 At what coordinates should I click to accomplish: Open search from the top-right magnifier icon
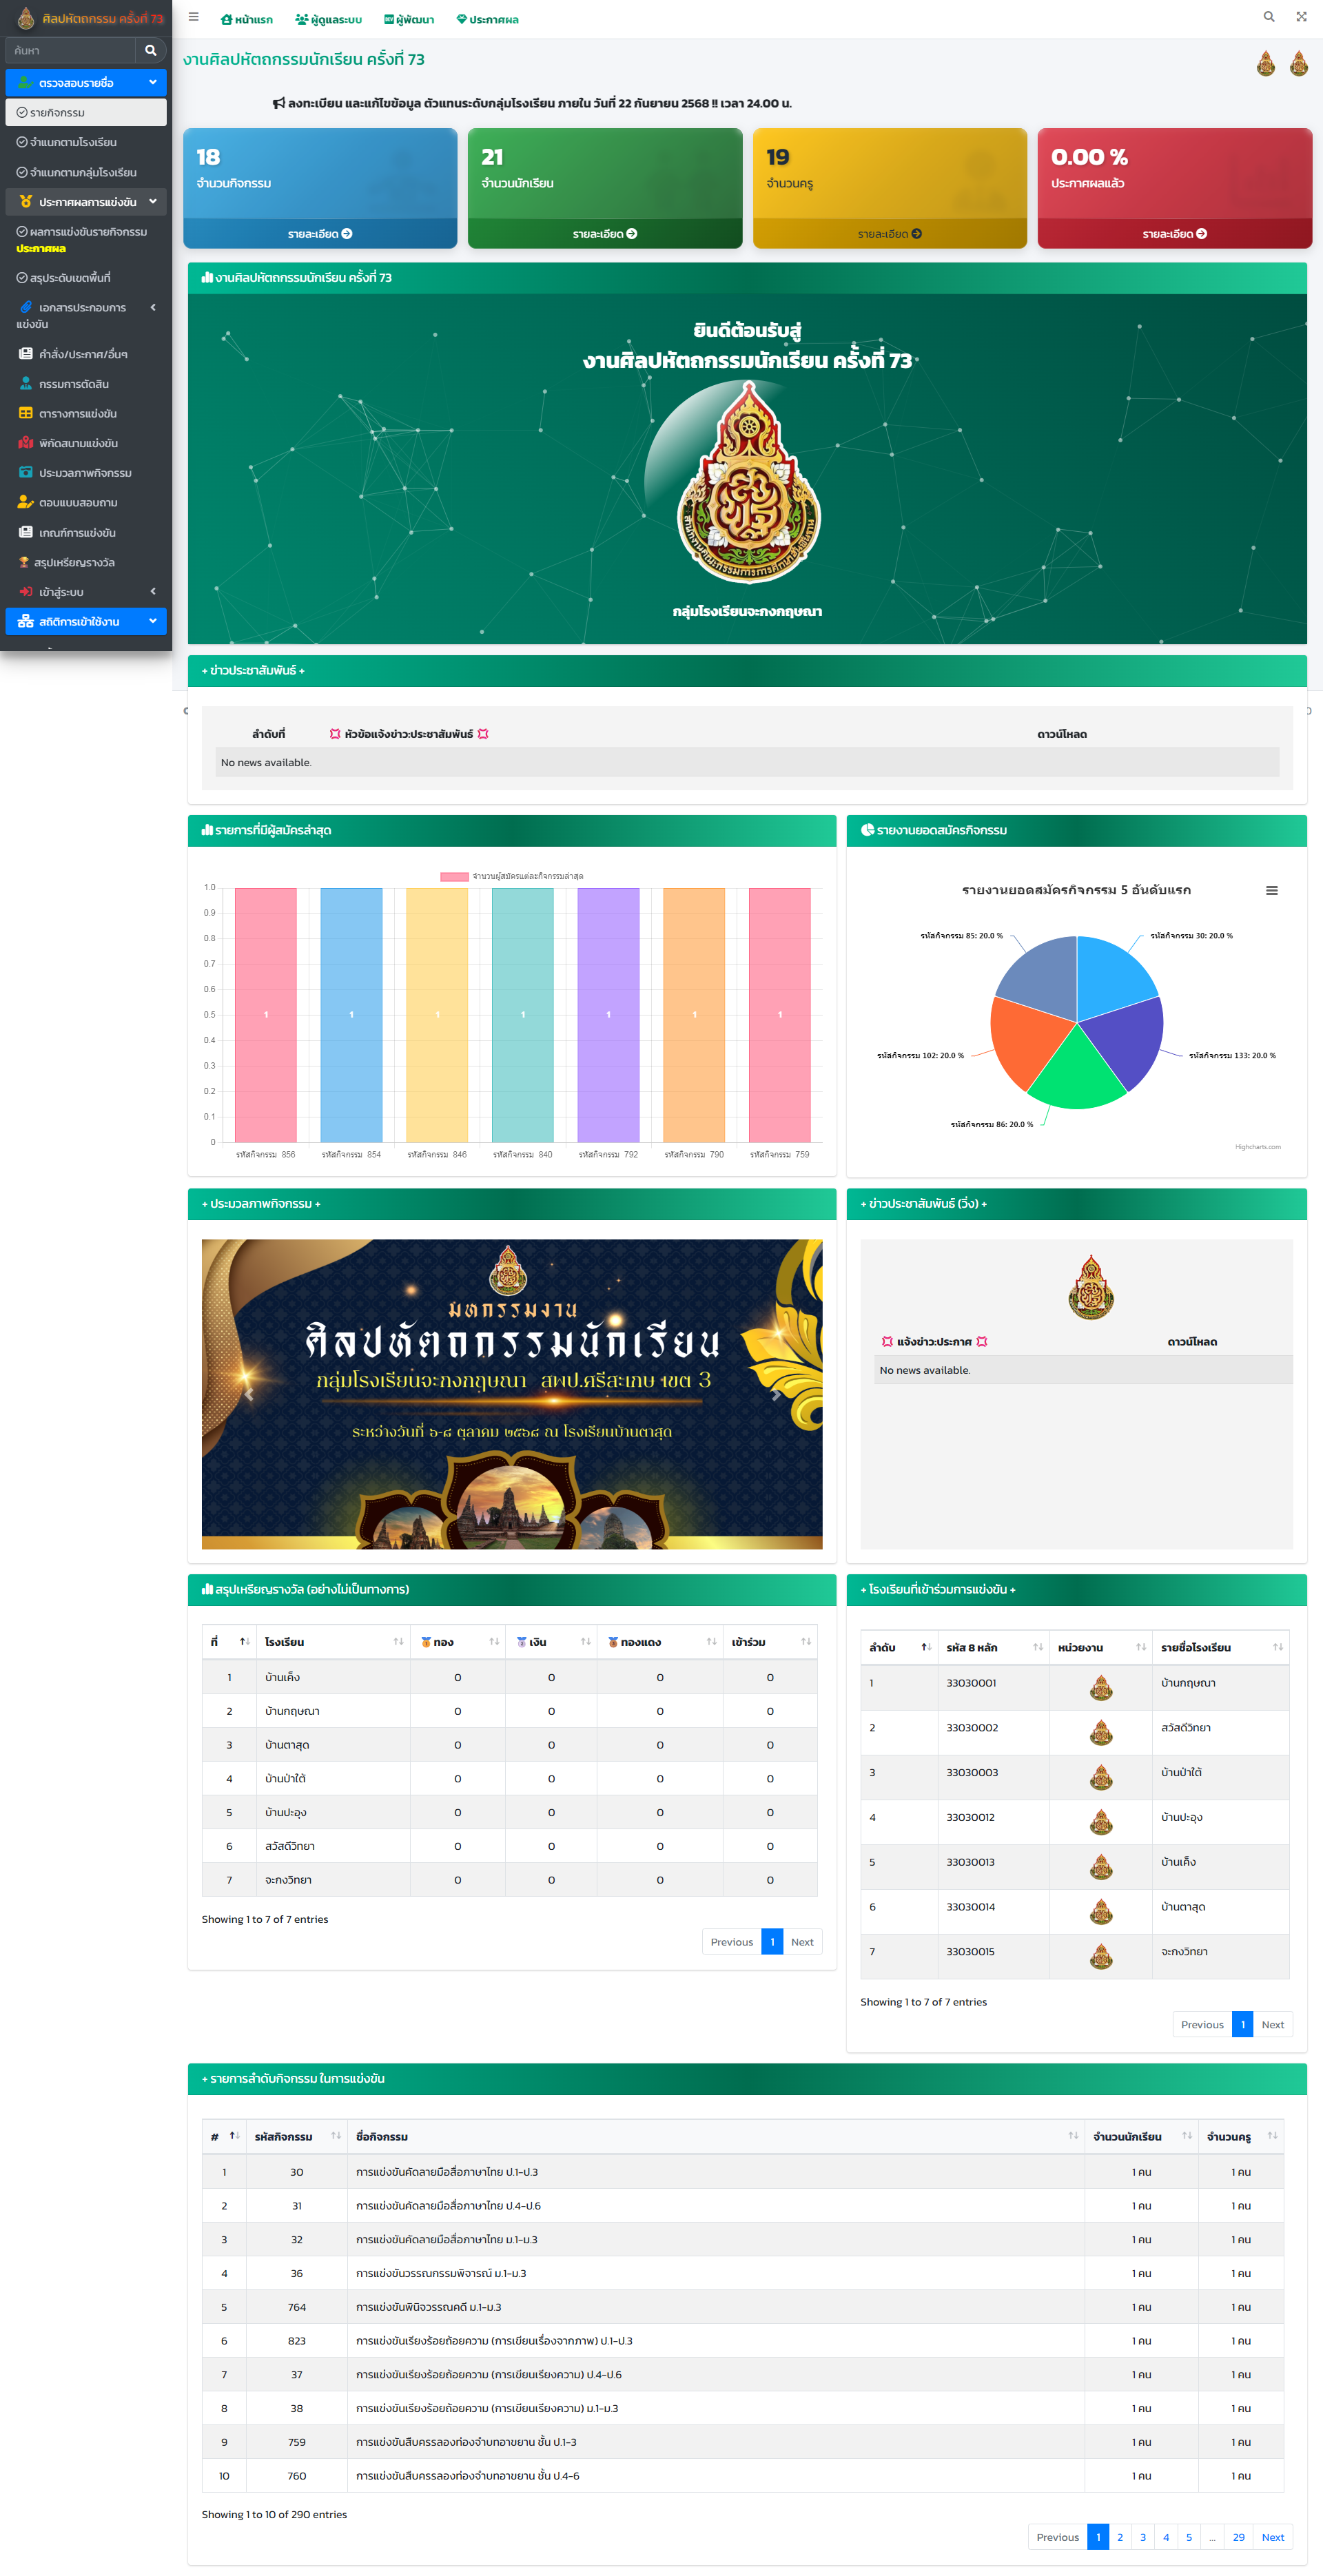1268,17
